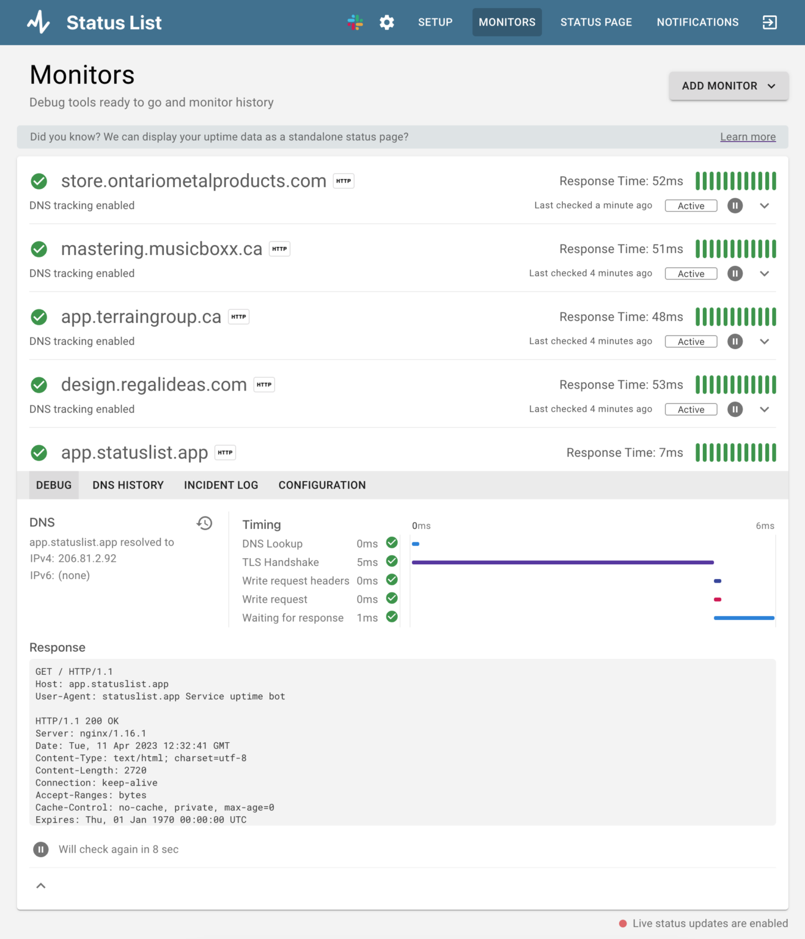
Task: Follow the Learn more link
Action: 748,137
